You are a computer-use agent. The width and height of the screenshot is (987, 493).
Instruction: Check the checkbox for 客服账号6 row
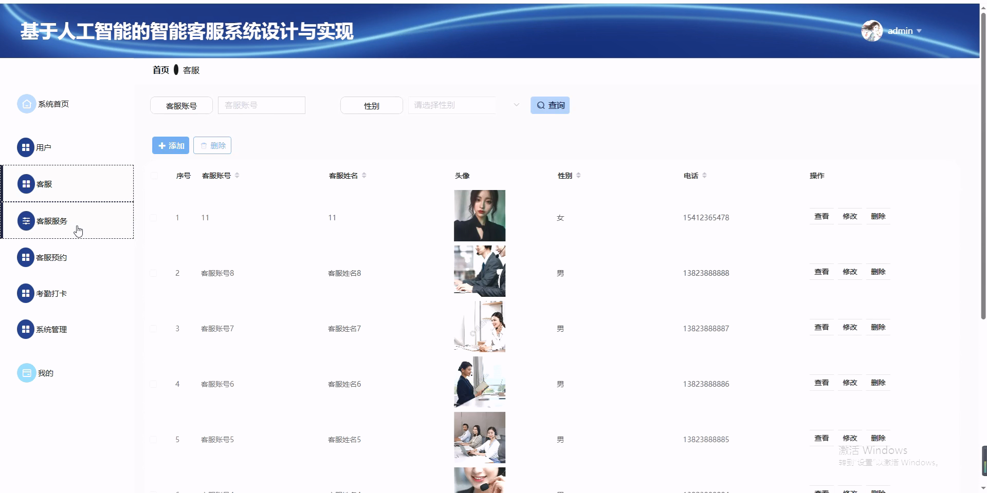(x=153, y=384)
